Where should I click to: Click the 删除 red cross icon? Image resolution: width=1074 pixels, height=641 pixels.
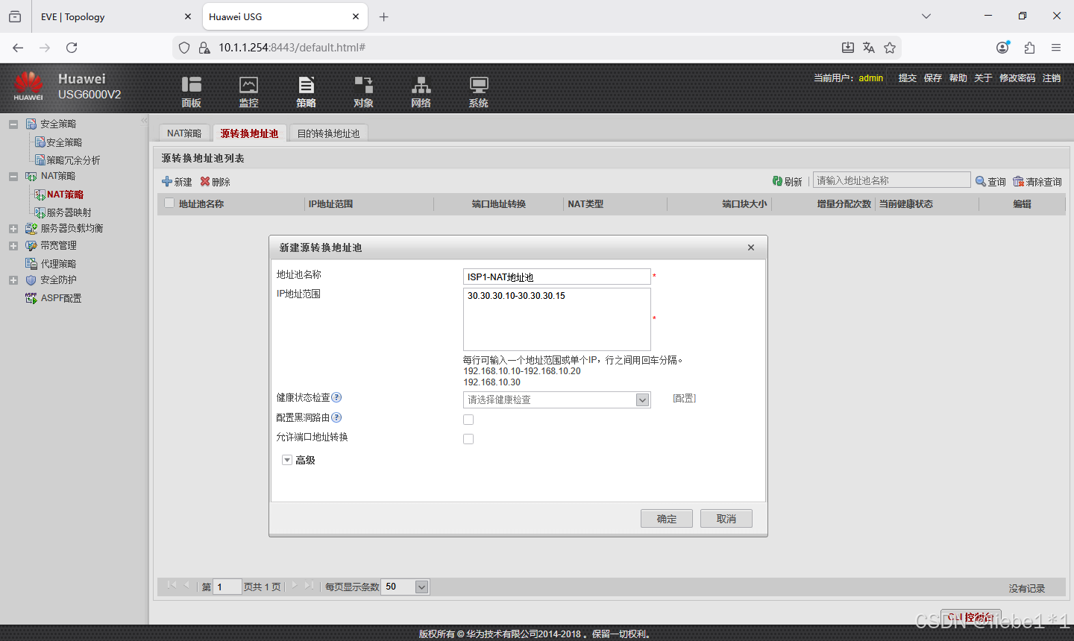coord(205,181)
